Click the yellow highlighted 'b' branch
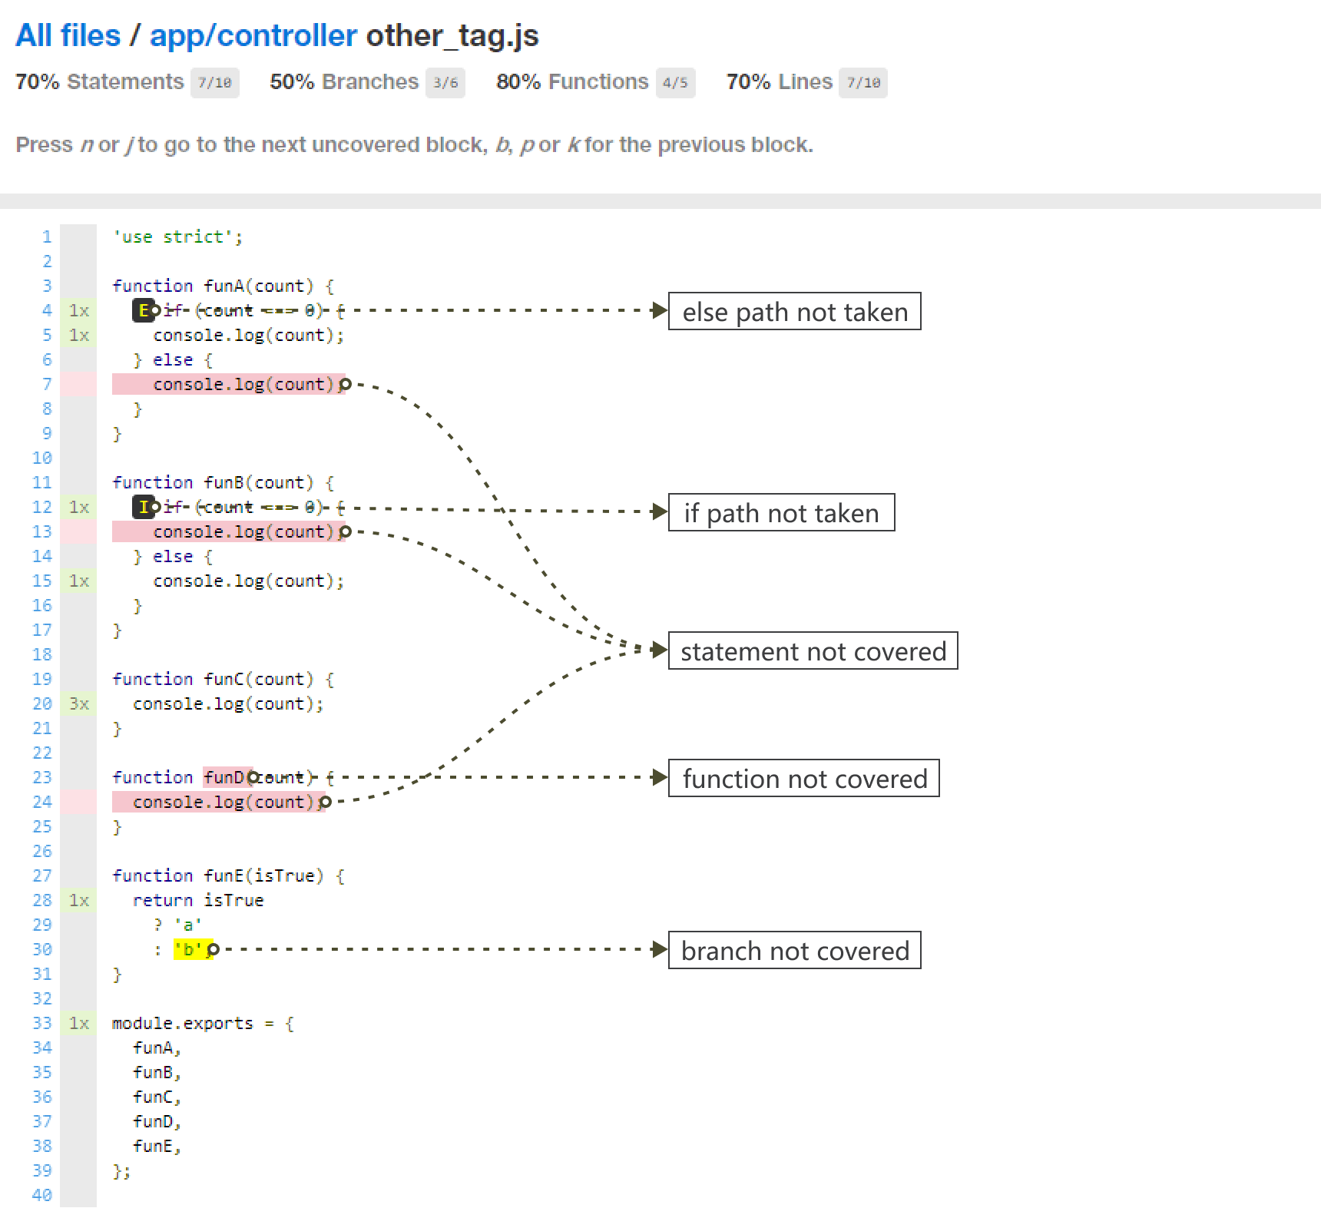Image resolution: width=1321 pixels, height=1218 pixels. pyautogui.click(x=192, y=950)
